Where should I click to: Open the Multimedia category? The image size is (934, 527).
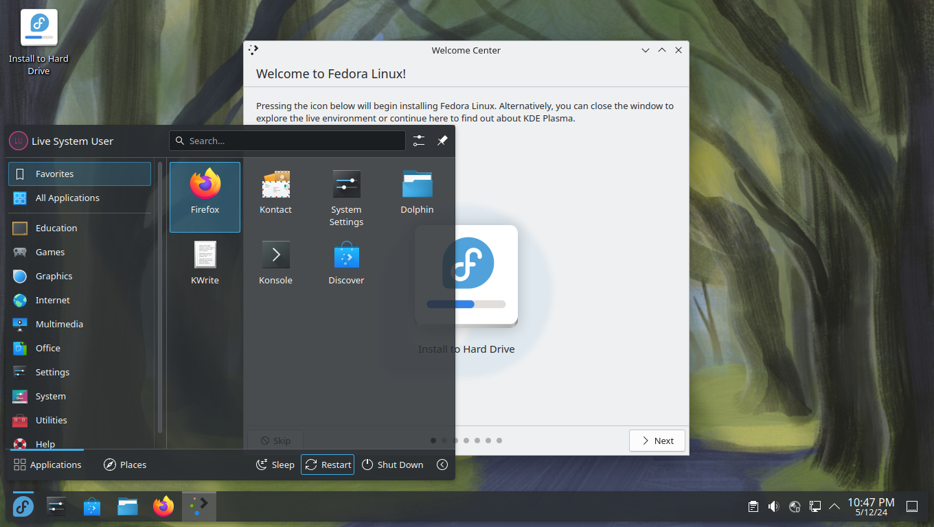[x=80, y=324]
